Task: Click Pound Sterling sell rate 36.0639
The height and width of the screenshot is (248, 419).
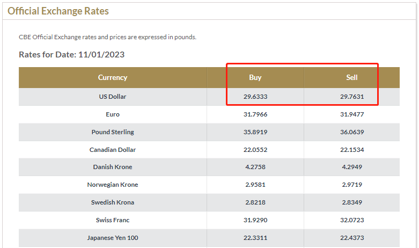Action: pyautogui.click(x=352, y=132)
